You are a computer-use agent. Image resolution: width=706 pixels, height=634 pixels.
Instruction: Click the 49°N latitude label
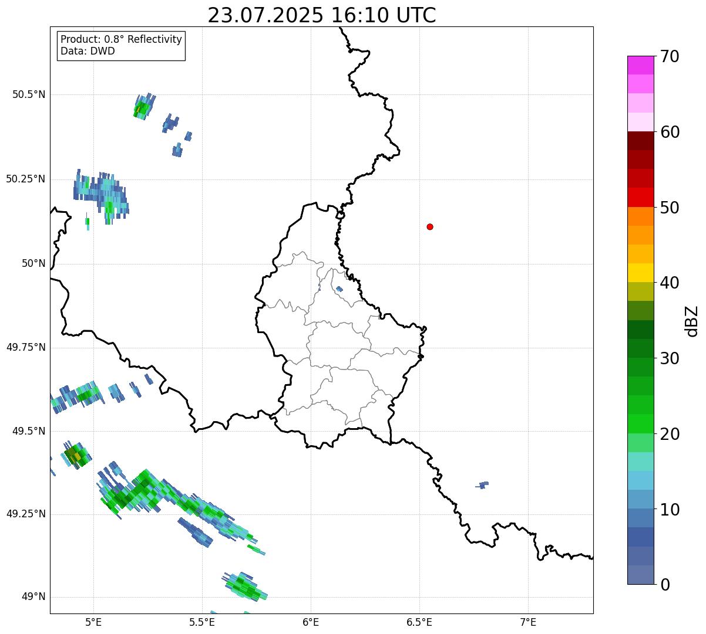click(33, 596)
